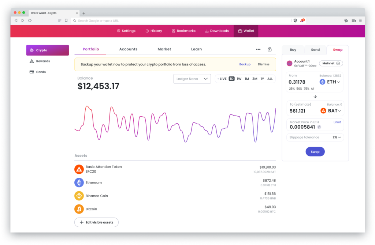The height and width of the screenshot is (245, 375).
Task: Open Downloads in the top navigation
Action: pyautogui.click(x=217, y=31)
